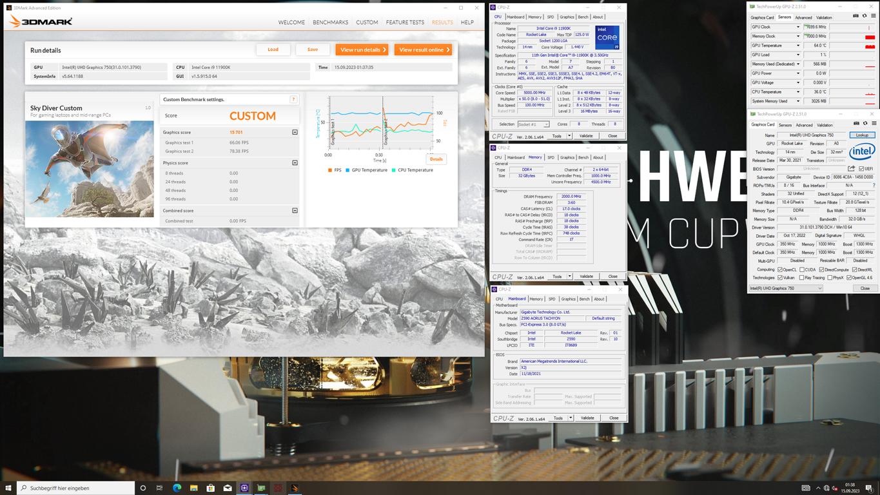Click camera icon in GPU-Z Graphics Card window

pos(856,124)
